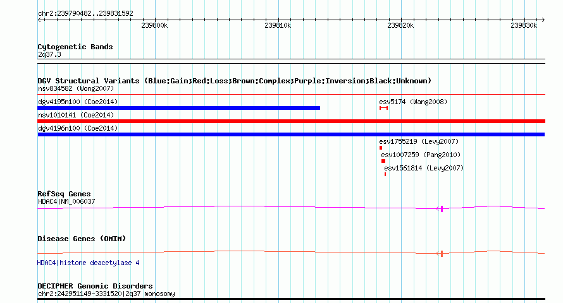Click the 239810k ruler tick label
This screenshot has height=303, width=563.
tap(278, 25)
